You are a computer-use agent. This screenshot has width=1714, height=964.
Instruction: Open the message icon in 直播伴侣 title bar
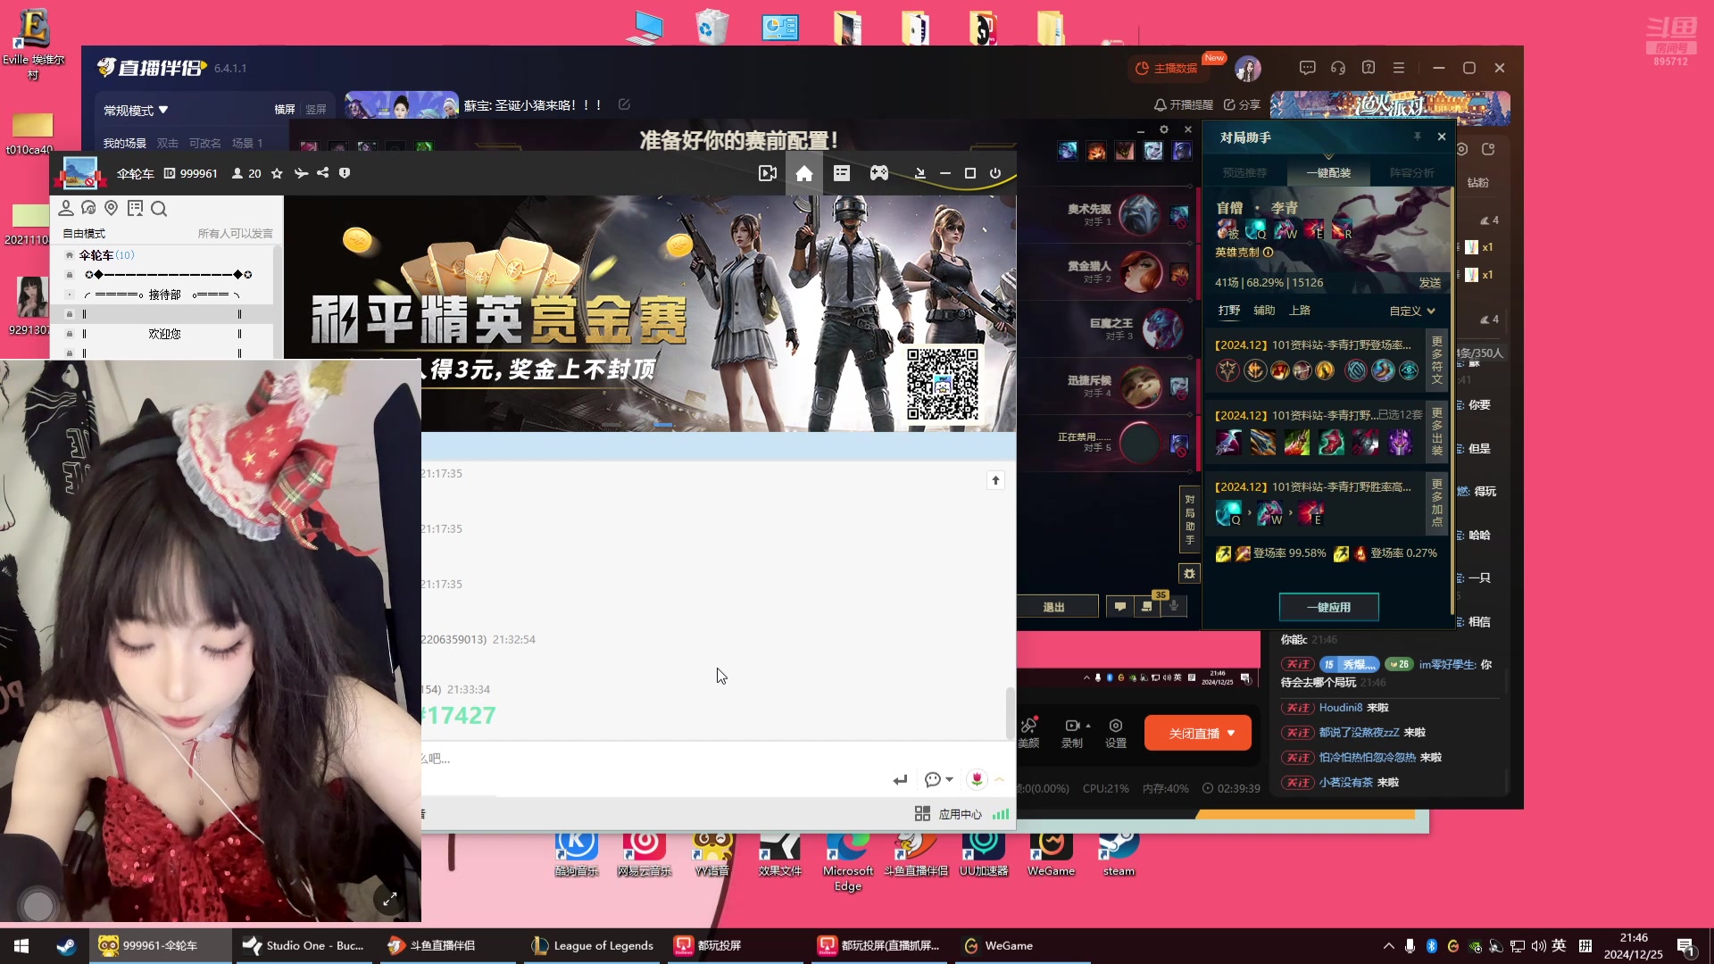1307,68
